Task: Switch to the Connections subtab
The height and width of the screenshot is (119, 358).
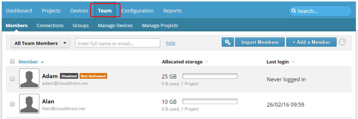Action: click(50, 25)
